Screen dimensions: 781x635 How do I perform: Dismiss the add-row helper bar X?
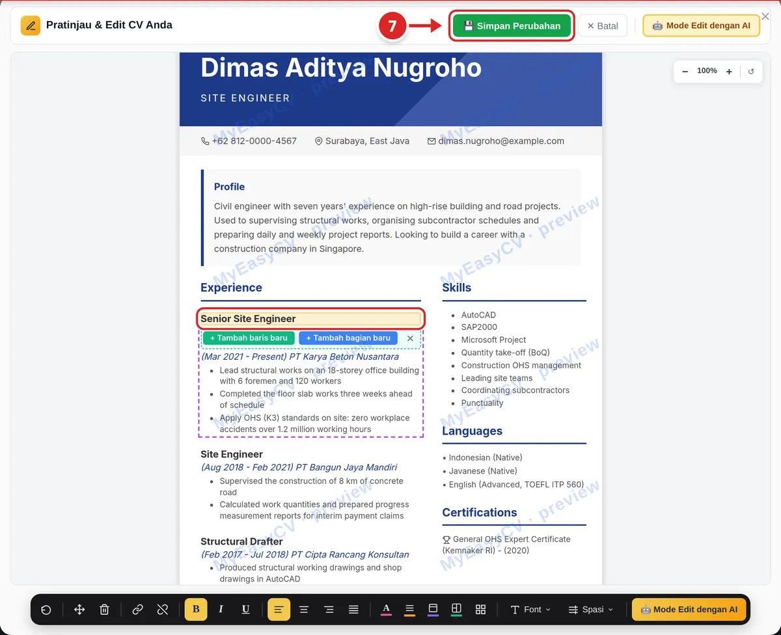coord(410,338)
